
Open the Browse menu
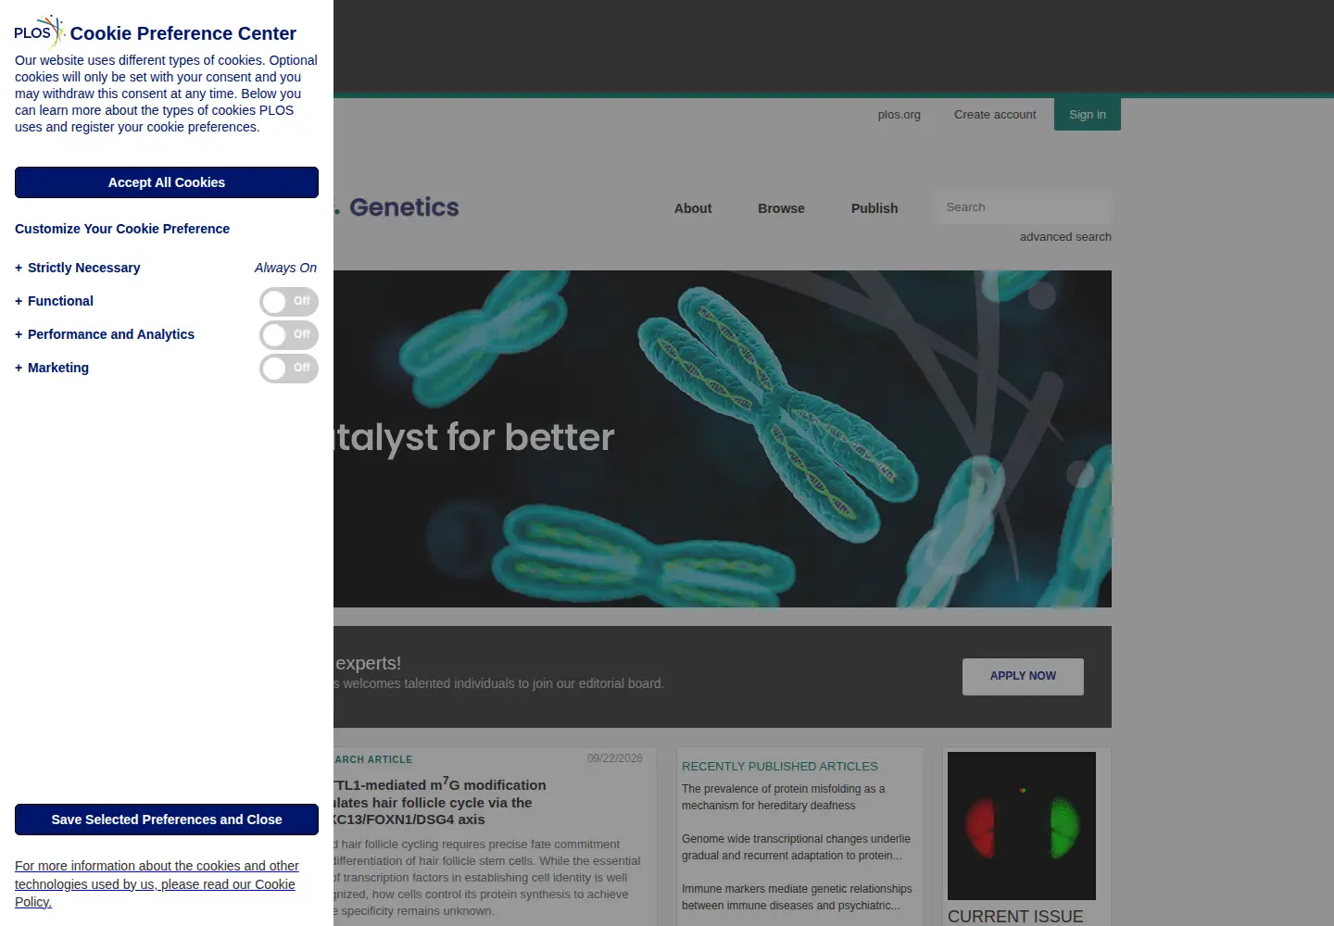point(781,208)
